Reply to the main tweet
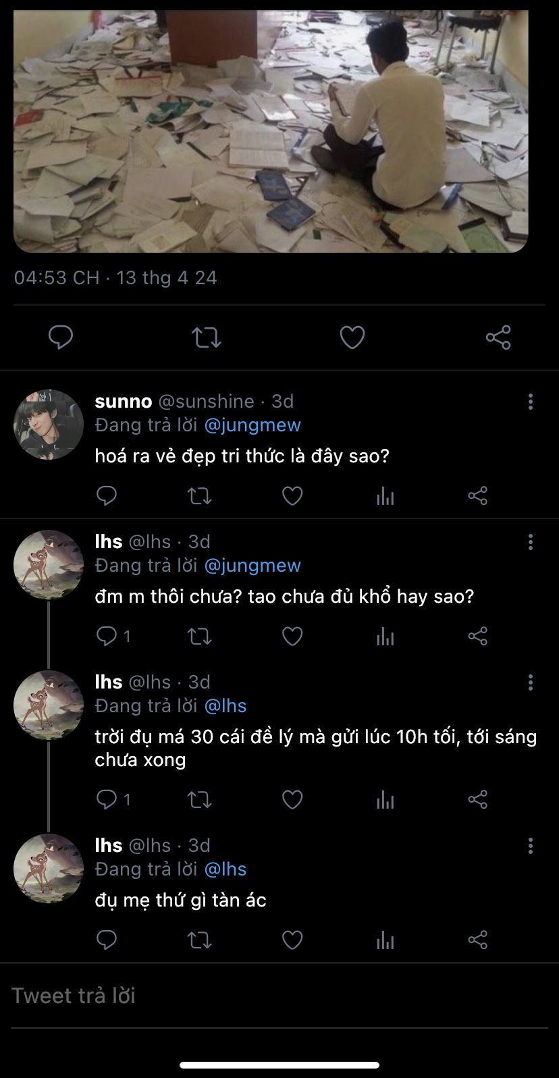Viewport: 559px width, 1078px height. [x=61, y=337]
